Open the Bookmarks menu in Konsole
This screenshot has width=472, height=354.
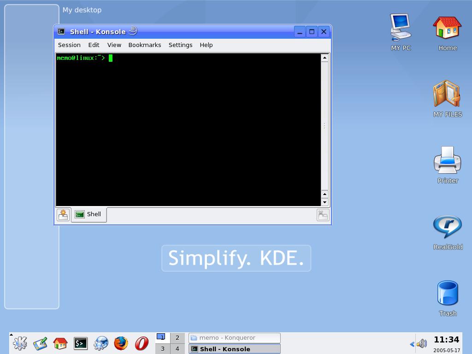pyautogui.click(x=145, y=45)
